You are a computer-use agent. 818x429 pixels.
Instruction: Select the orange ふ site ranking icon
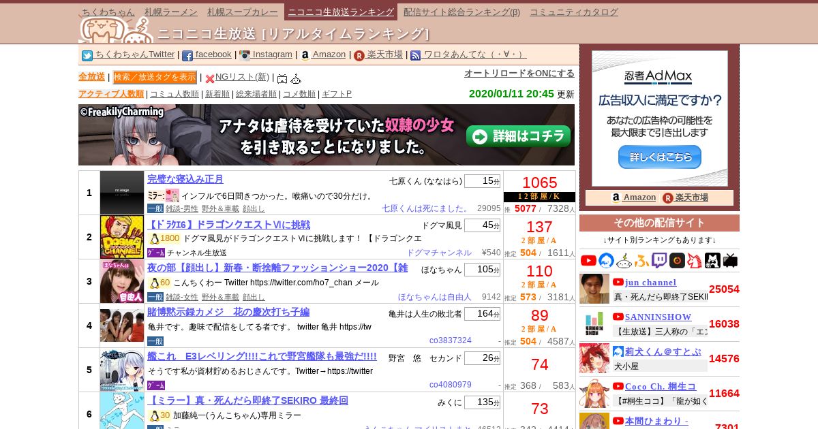coord(641,260)
